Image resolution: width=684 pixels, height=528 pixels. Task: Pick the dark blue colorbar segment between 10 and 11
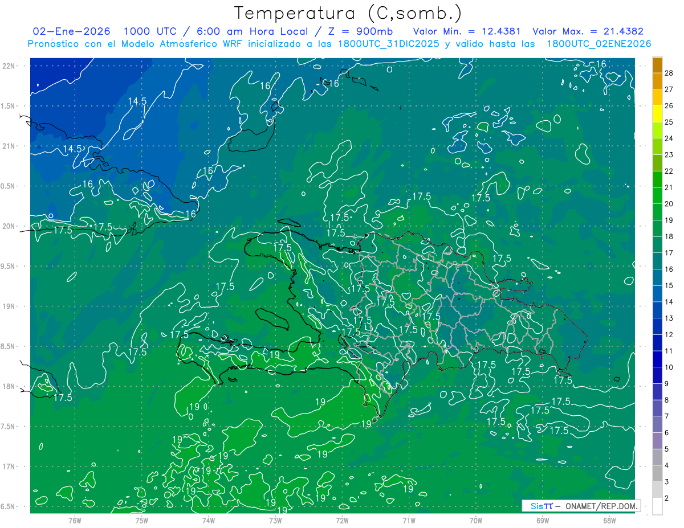click(x=657, y=359)
